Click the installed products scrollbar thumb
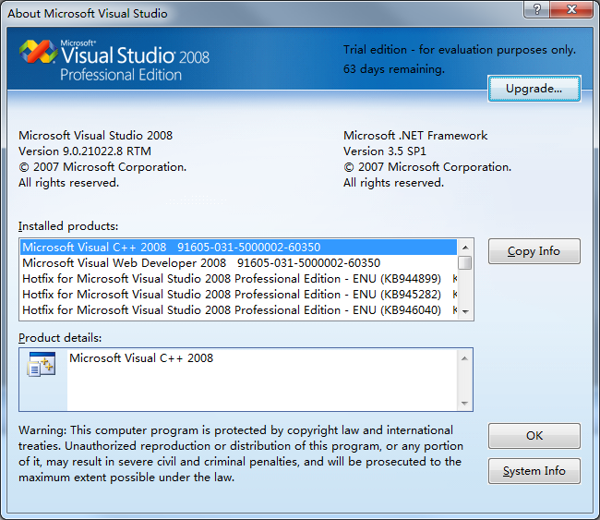The width and height of the screenshot is (600, 520). tap(465, 263)
